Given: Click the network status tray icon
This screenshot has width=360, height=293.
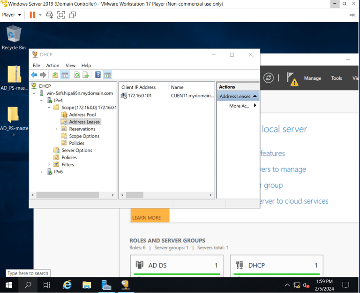Looking at the screenshot, I should tap(297, 285).
